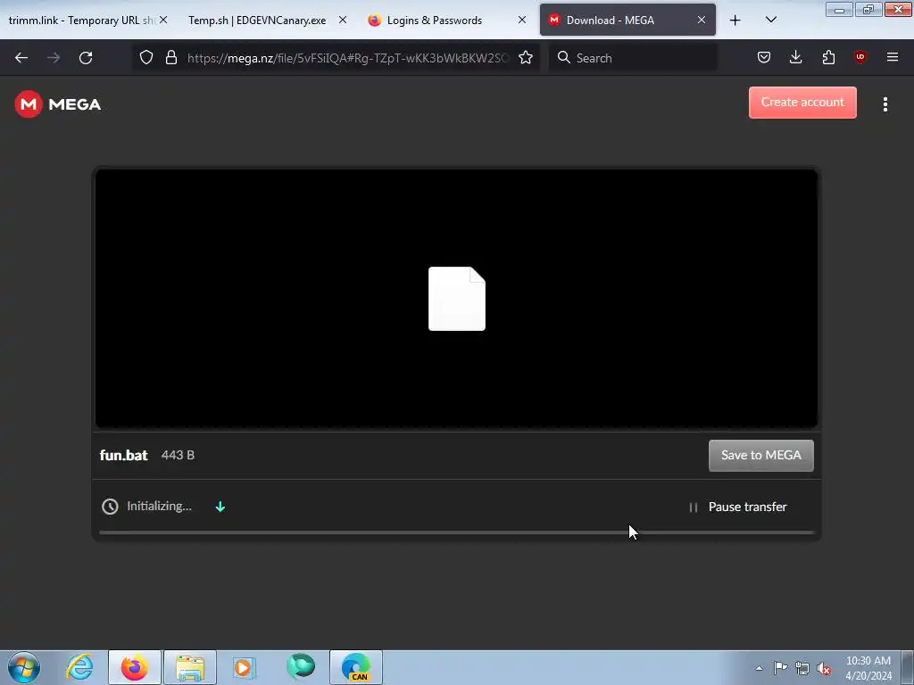This screenshot has height=685, width=914.
Task: Close the Logins & Passwords tab
Action: (x=522, y=20)
